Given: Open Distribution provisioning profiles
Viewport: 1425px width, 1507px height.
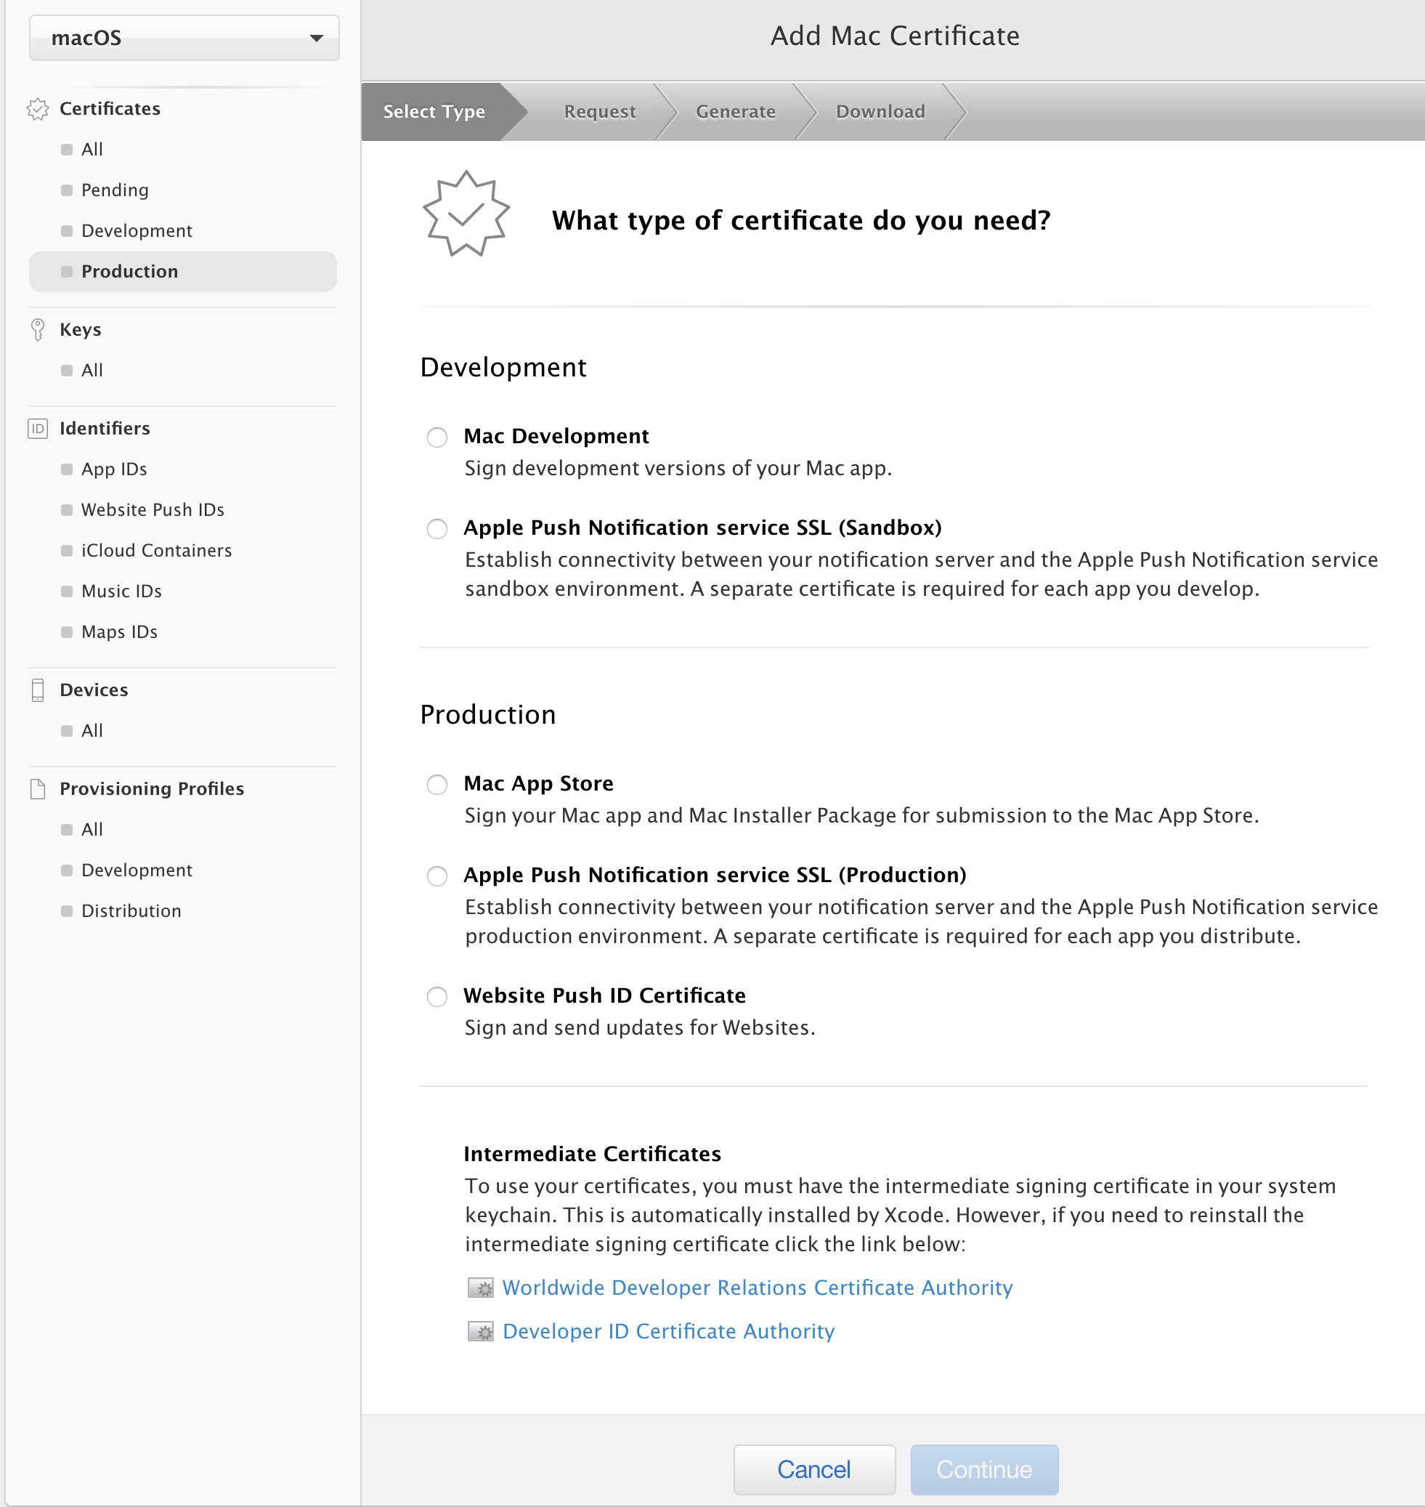Looking at the screenshot, I should pyautogui.click(x=131, y=911).
